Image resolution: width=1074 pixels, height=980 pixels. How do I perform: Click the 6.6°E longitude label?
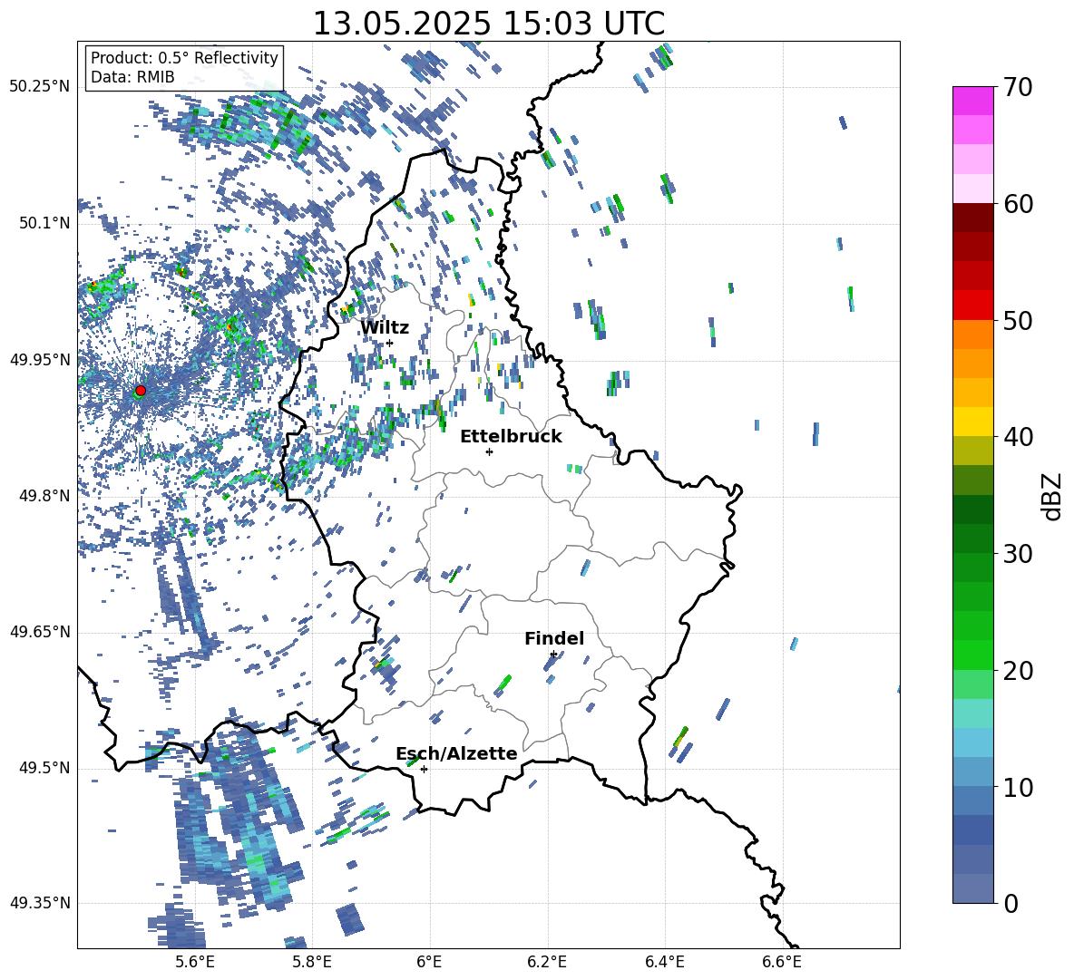(x=782, y=963)
